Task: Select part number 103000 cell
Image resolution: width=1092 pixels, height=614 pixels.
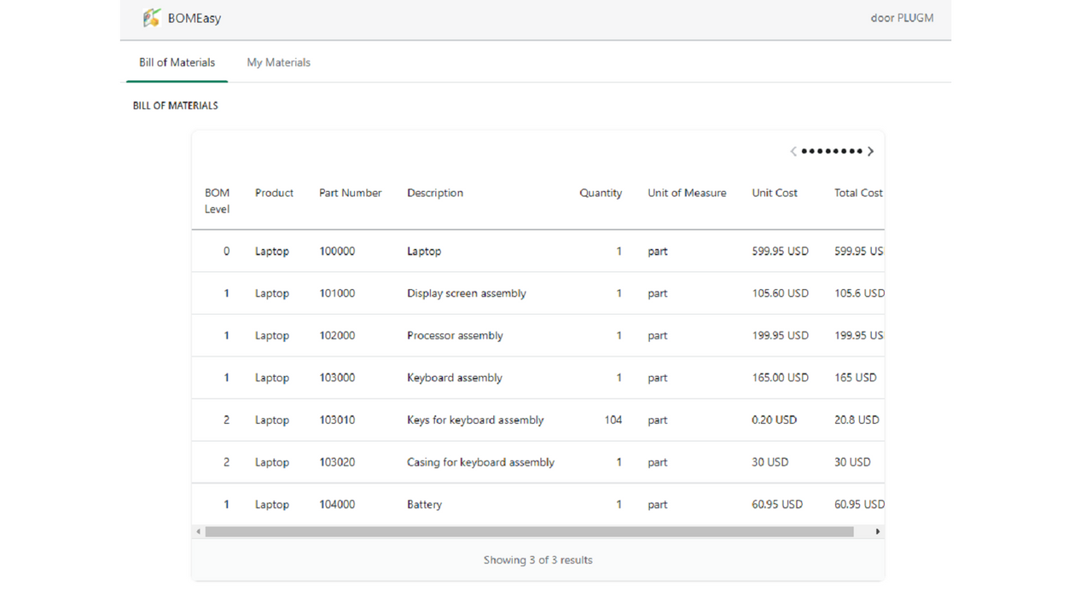Action: [337, 378]
